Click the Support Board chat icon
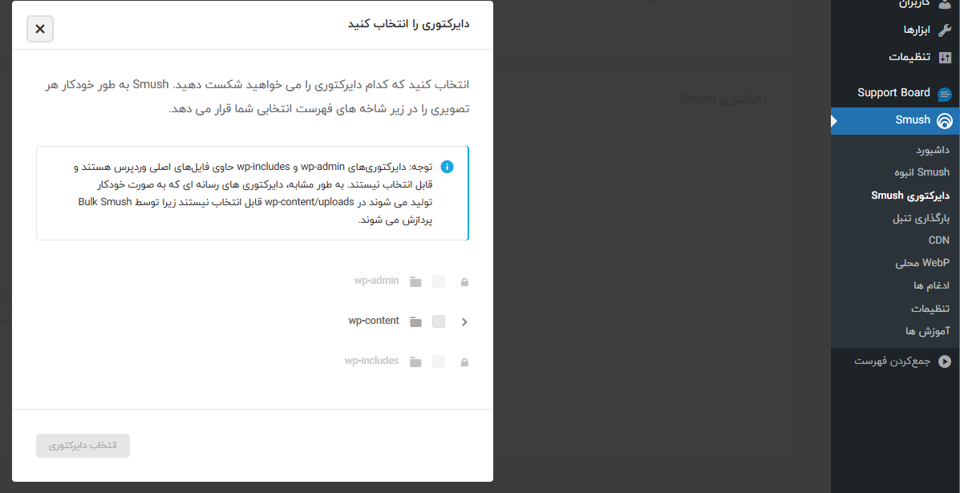Image resolution: width=960 pixels, height=493 pixels. pyautogui.click(x=945, y=95)
